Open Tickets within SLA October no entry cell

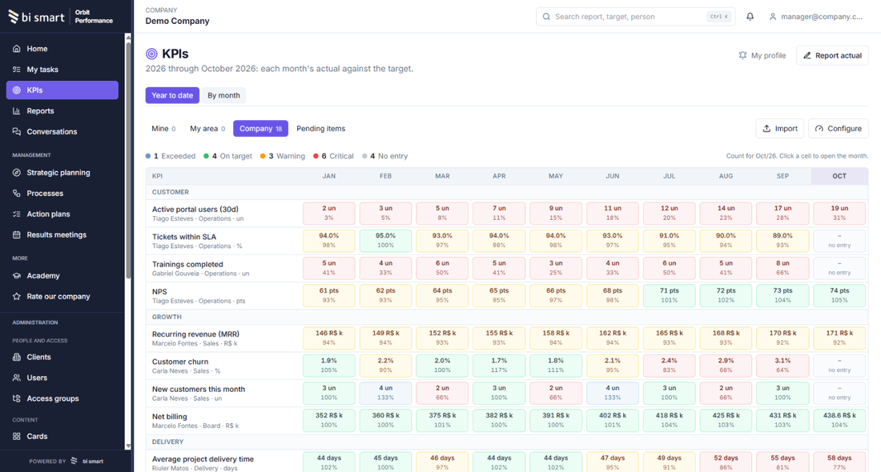pos(839,241)
